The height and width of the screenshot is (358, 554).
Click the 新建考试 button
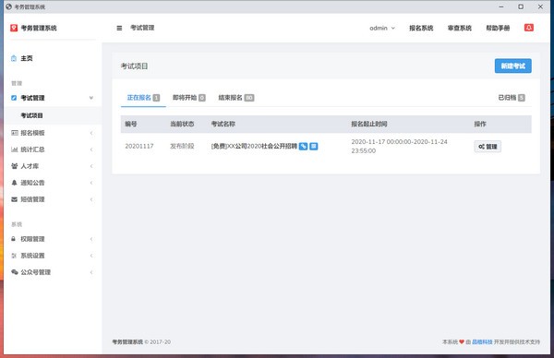point(512,66)
